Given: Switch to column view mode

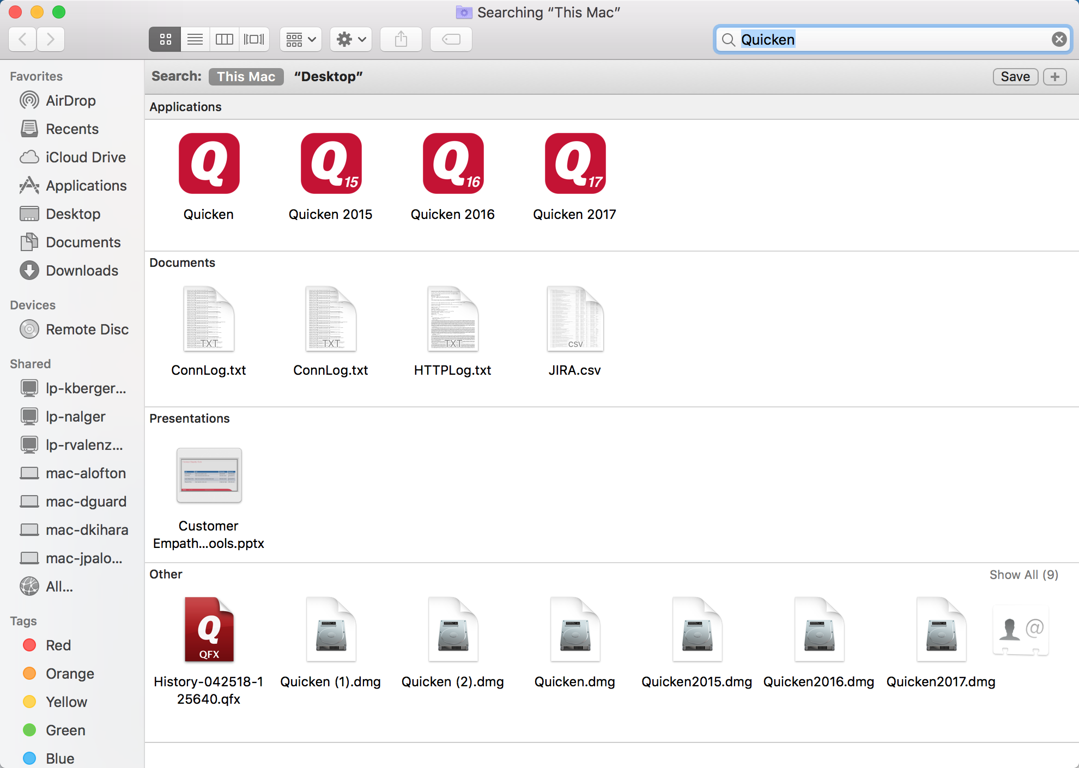Looking at the screenshot, I should coord(225,39).
